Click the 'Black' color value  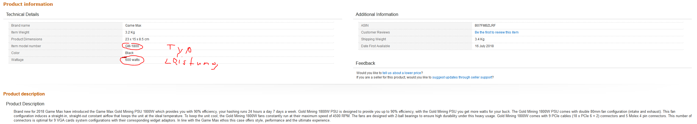point(129,53)
